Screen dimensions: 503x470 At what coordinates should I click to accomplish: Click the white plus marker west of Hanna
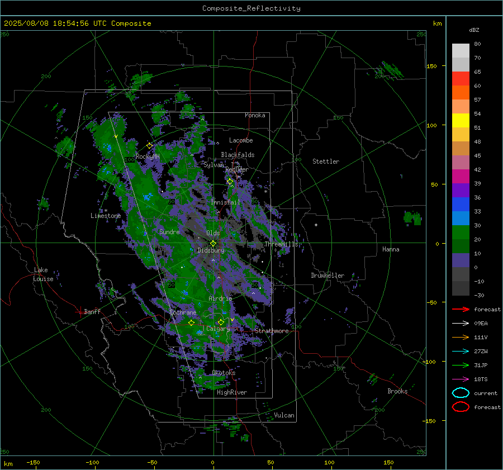[316, 225]
